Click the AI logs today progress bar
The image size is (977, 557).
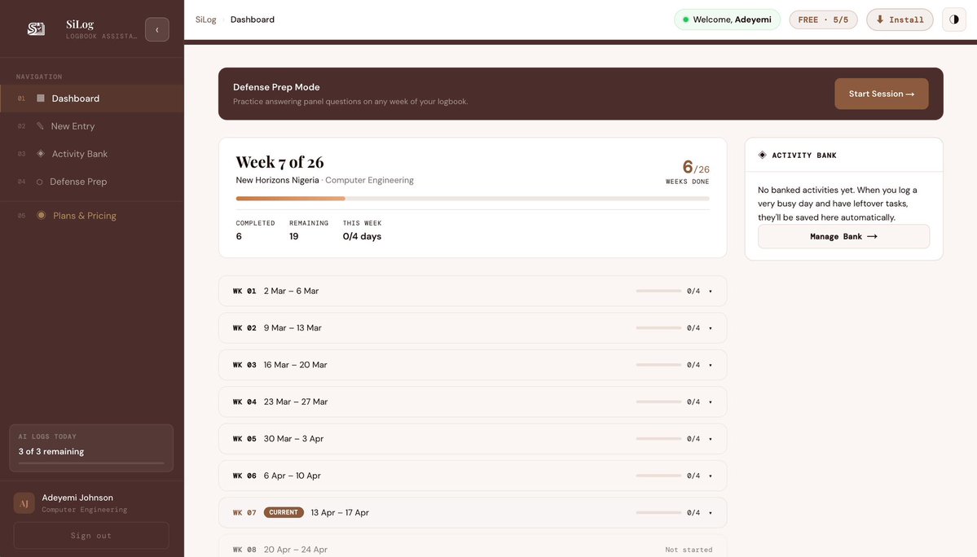(91, 463)
